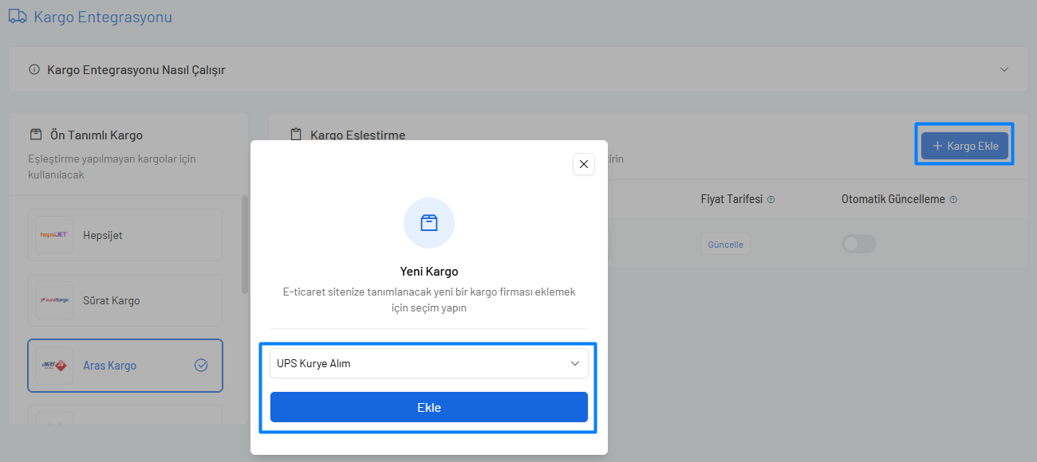Click the blue Ekle button

[429, 407]
